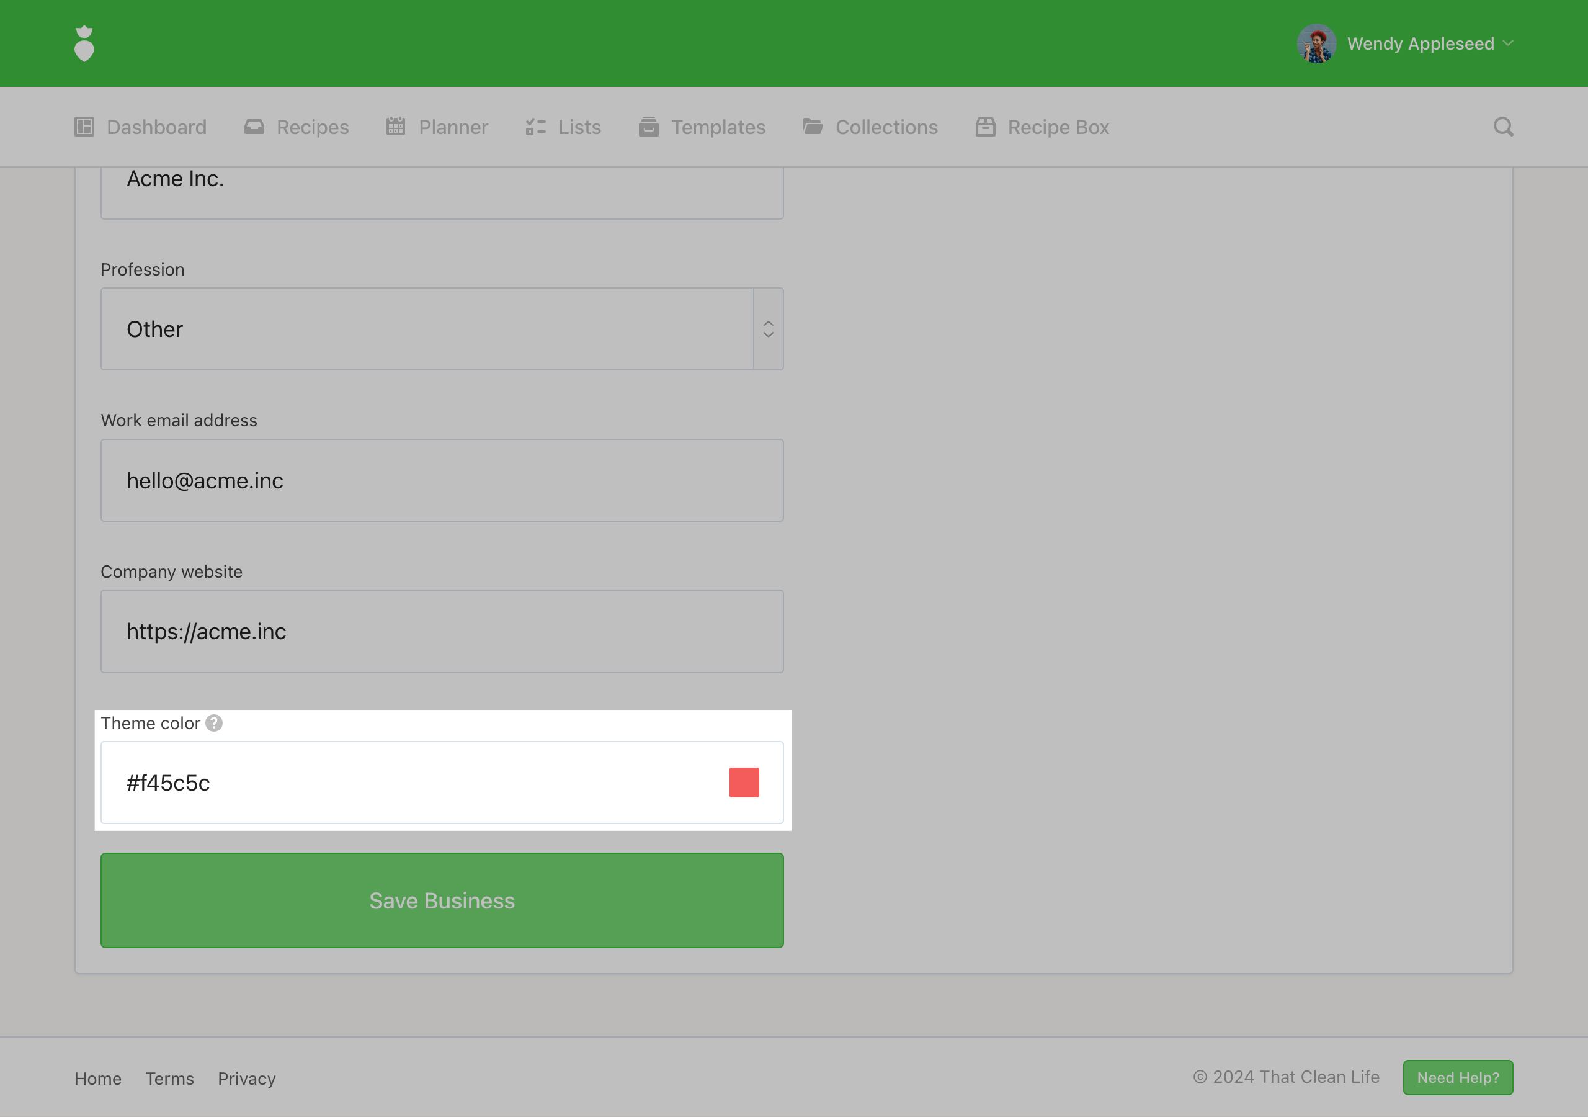Open the Collections menu item
Viewport: 1588px width, 1117px height.
pos(886,127)
